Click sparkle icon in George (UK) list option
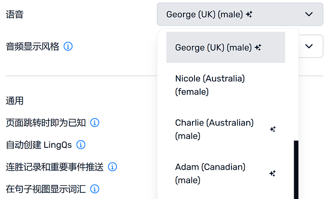Image resolution: width=328 pixels, height=199 pixels. click(258, 47)
